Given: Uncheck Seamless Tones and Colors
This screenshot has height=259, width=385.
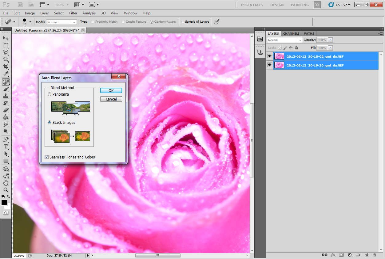Looking at the screenshot, I should tap(47, 157).
